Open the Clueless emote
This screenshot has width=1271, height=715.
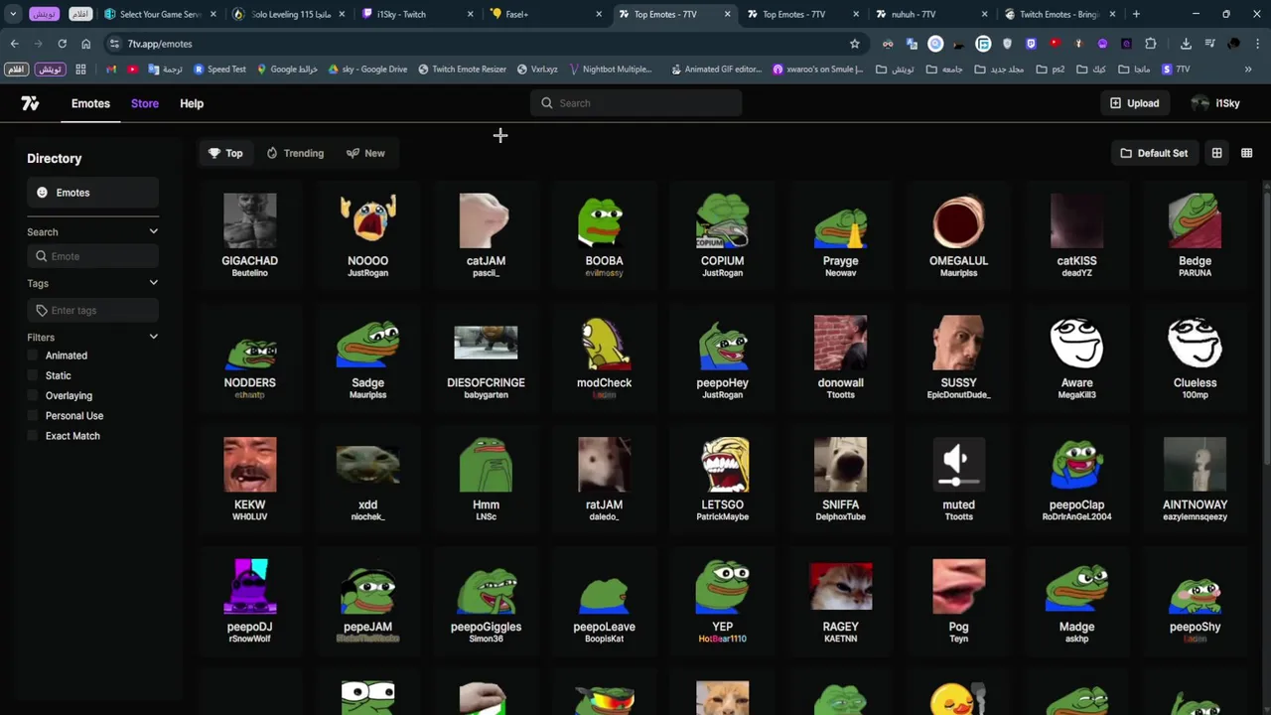1195,357
